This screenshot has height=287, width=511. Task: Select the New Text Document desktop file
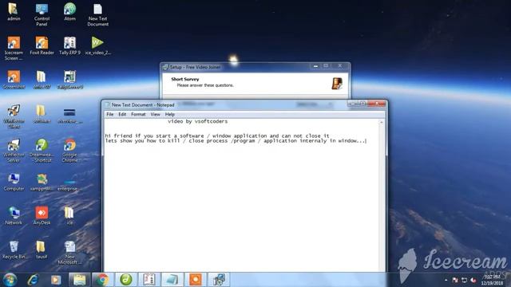(97, 14)
